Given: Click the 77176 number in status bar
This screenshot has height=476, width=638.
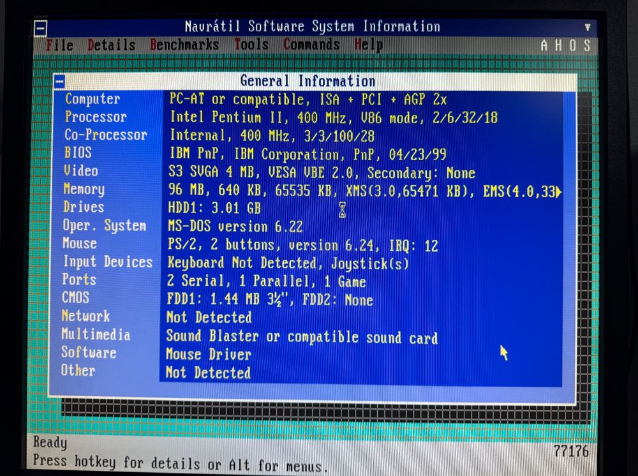Looking at the screenshot, I should pos(571,451).
